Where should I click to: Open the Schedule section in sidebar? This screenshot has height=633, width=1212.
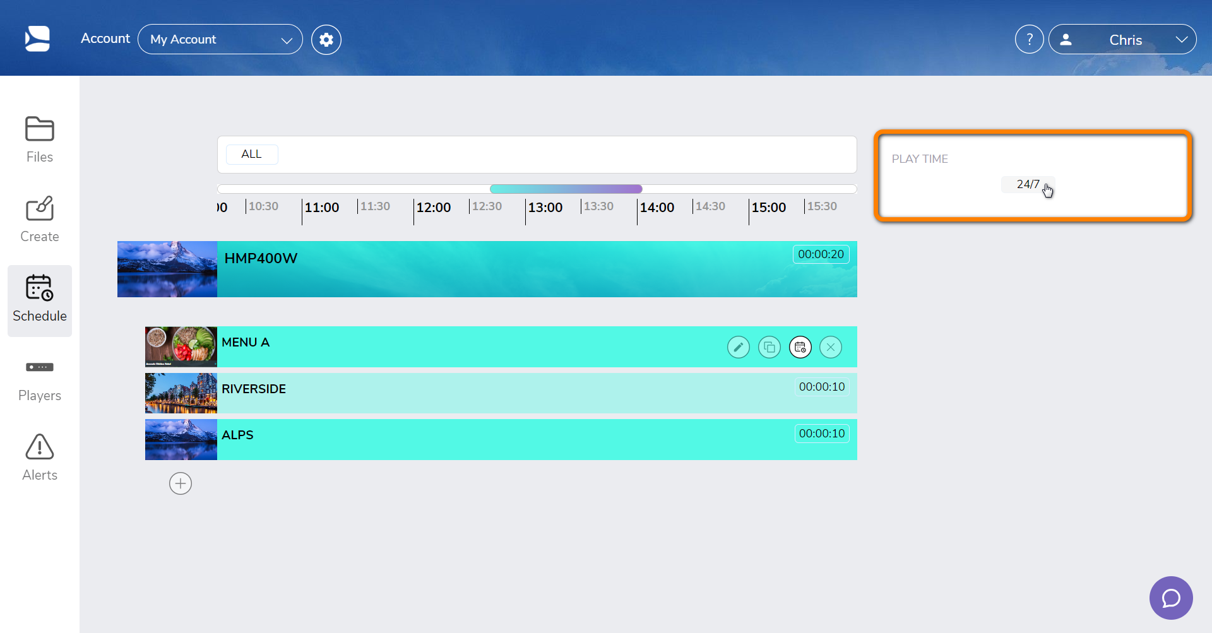point(40,300)
